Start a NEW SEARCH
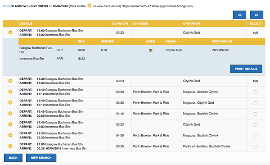 click(41, 158)
